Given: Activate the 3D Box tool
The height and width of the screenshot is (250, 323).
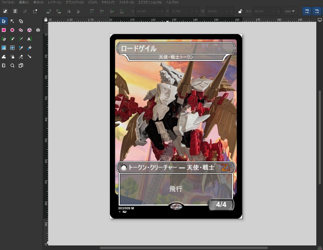Looking at the screenshot, I should click(29, 30).
